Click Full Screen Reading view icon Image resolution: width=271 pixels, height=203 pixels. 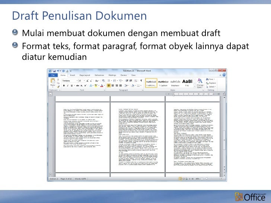(184, 179)
